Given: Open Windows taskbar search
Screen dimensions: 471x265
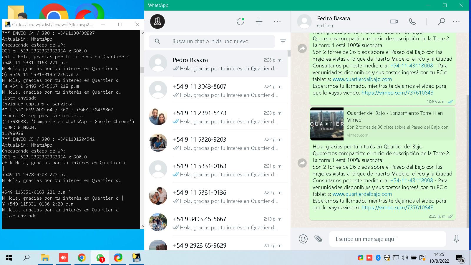Looking at the screenshot, I should (26, 258).
